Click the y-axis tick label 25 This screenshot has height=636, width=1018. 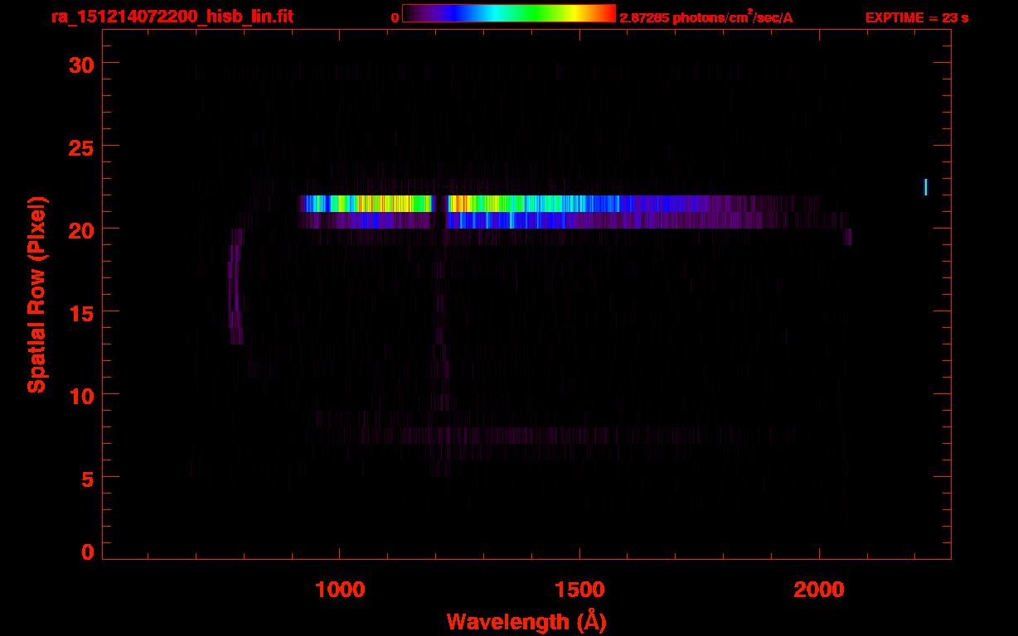(80, 147)
